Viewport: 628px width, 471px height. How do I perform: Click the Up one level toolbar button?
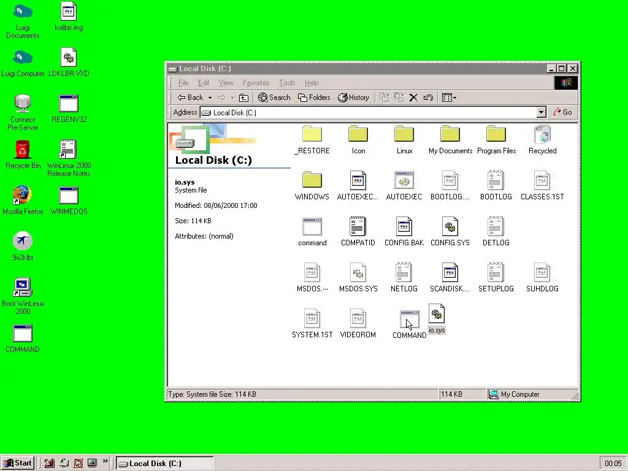click(243, 98)
